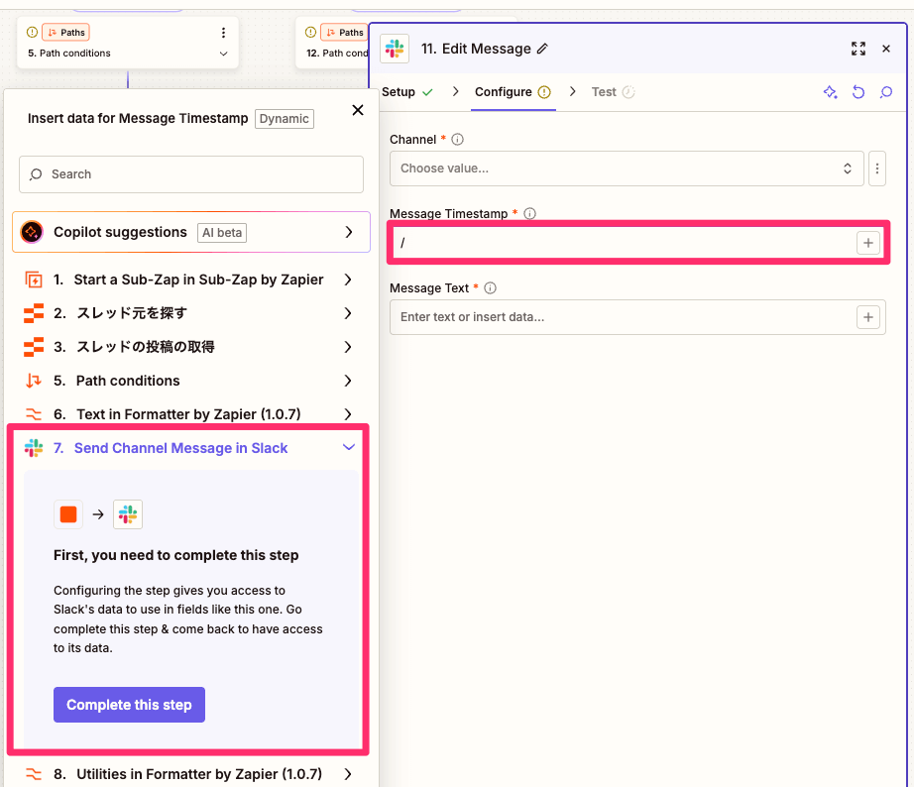Expand step 6 Text in Formatter by Zapier

(348, 414)
